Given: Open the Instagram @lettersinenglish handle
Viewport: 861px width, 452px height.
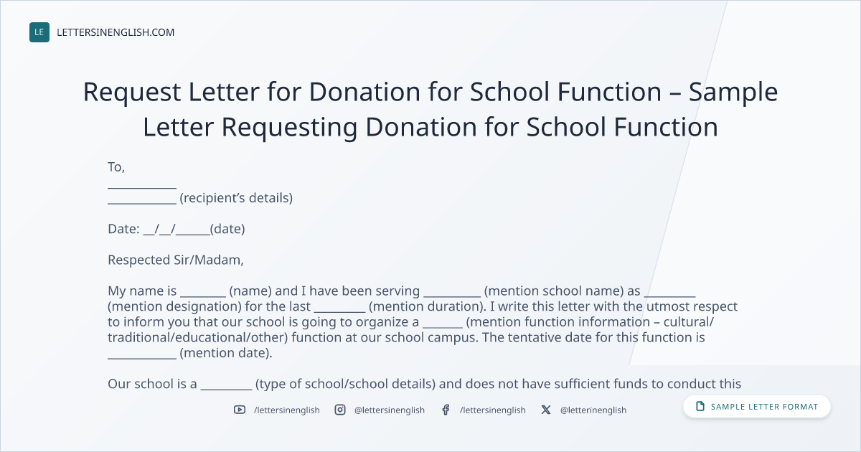Looking at the screenshot, I should [390, 410].
